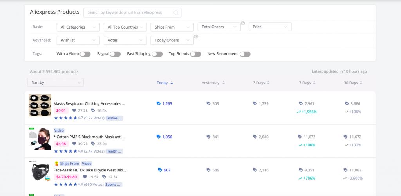The height and width of the screenshot is (196, 401).
Task: Expand the Today Orders dropdown
Action: 172,40
